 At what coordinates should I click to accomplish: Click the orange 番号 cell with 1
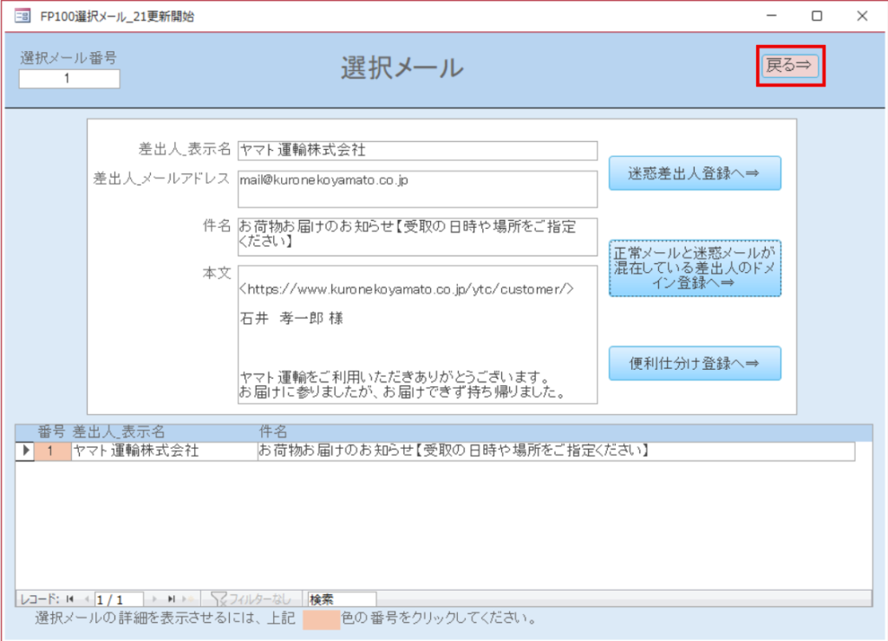(x=51, y=451)
